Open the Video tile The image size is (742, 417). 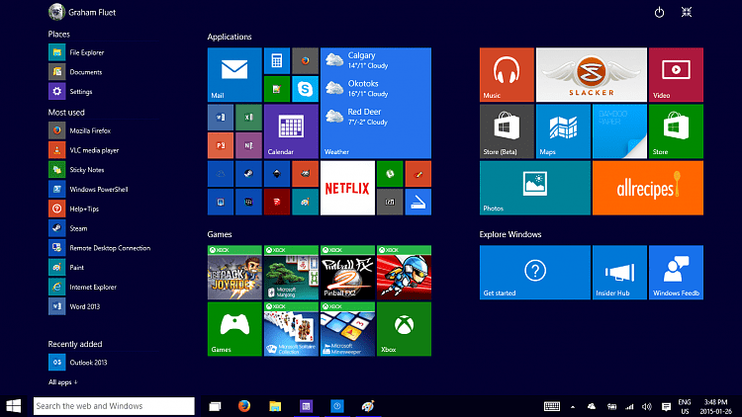point(676,75)
